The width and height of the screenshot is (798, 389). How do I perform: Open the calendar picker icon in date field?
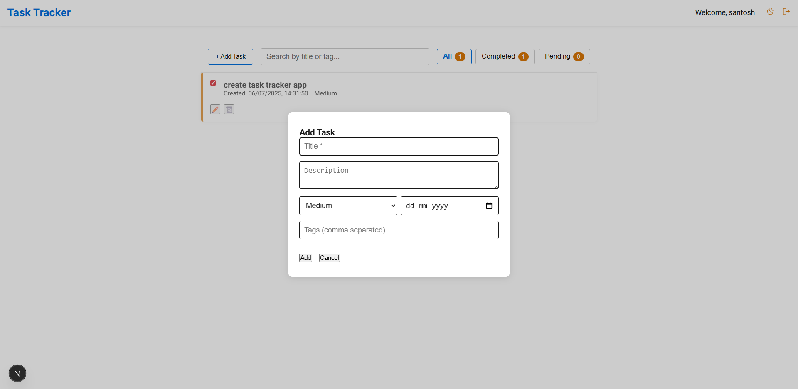point(489,206)
